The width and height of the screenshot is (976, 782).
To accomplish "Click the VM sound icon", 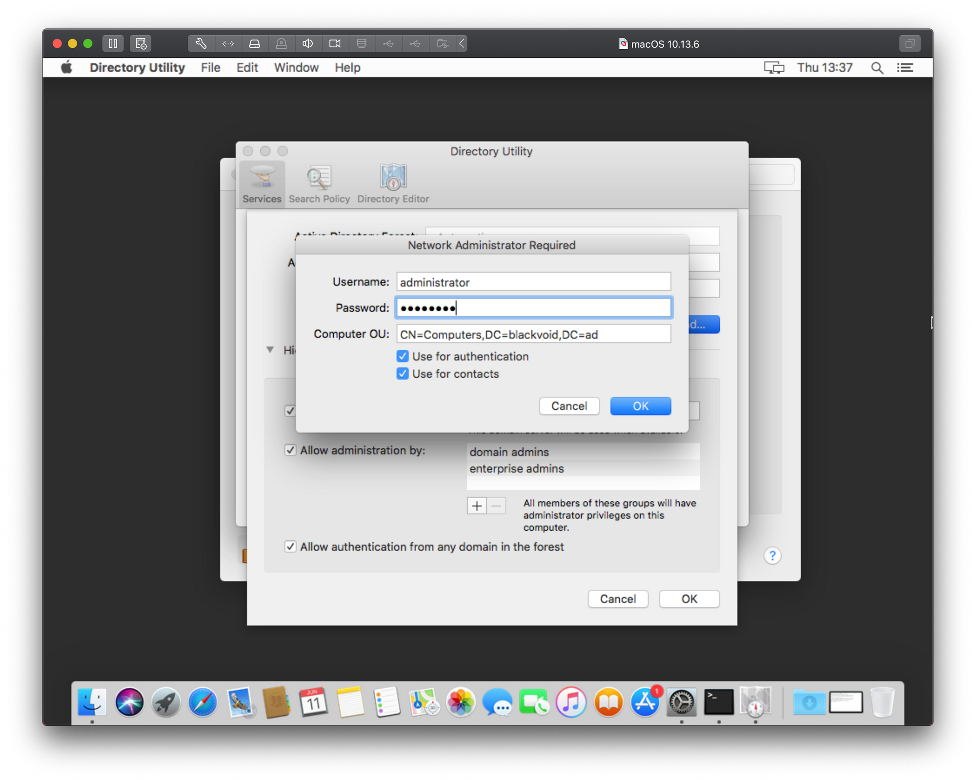I will (x=307, y=43).
